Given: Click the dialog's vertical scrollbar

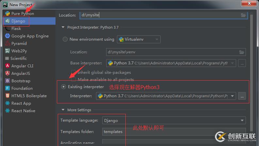Looking at the screenshot, I should (251, 72).
